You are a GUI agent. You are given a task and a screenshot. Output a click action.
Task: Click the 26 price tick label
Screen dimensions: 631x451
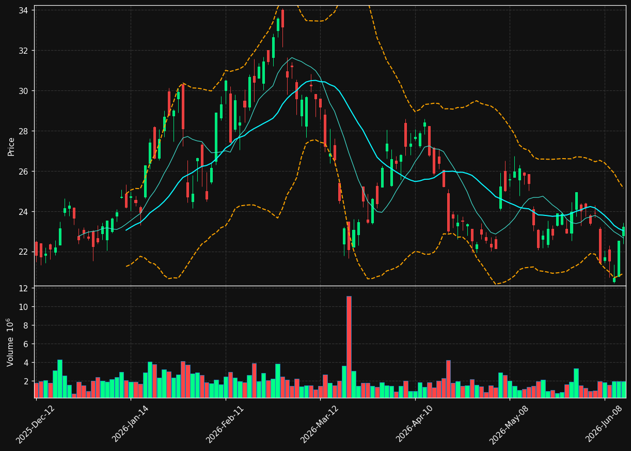click(x=25, y=172)
